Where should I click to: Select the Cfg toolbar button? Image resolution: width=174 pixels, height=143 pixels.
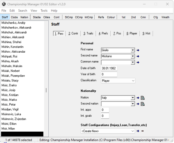156,17
